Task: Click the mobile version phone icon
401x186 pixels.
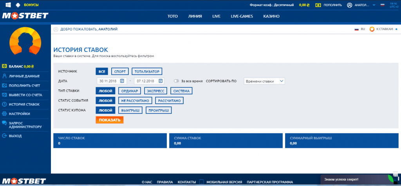Action: (201, 182)
